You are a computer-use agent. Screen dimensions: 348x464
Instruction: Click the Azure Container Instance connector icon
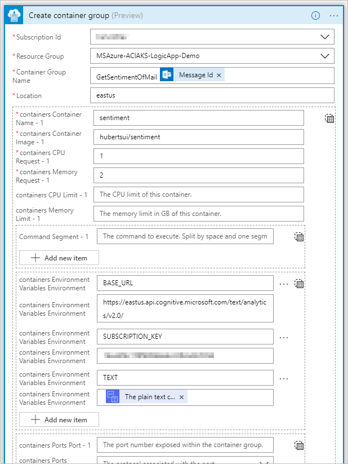pyautogui.click(x=14, y=15)
